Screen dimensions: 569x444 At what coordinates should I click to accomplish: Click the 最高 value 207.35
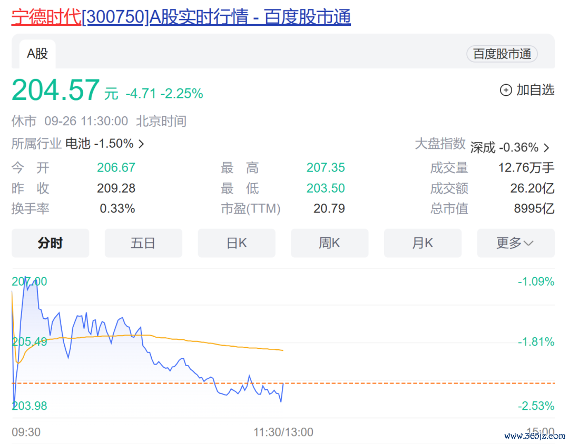point(326,167)
